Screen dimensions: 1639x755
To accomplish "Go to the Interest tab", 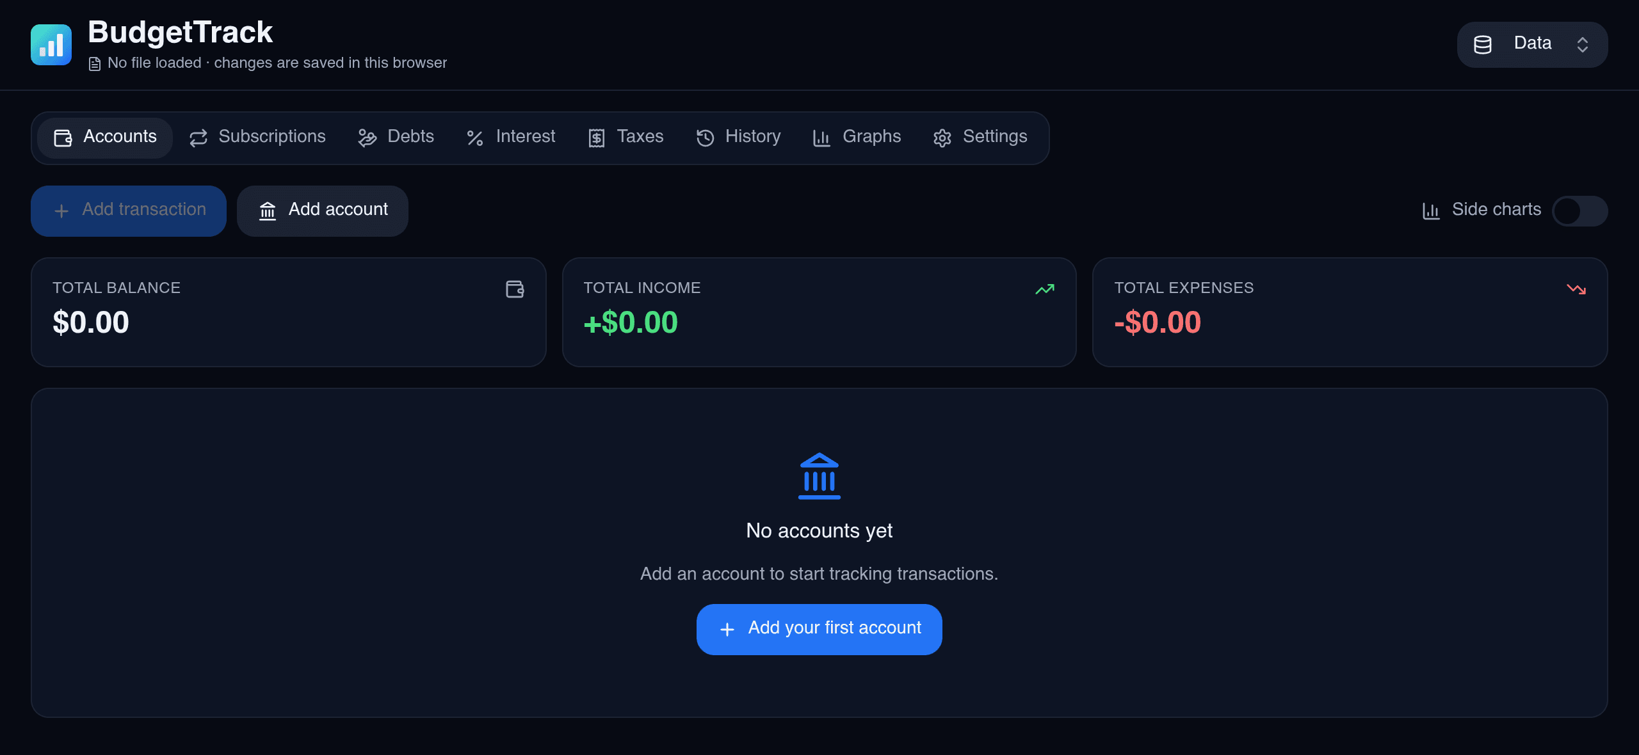I will [511, 137].
